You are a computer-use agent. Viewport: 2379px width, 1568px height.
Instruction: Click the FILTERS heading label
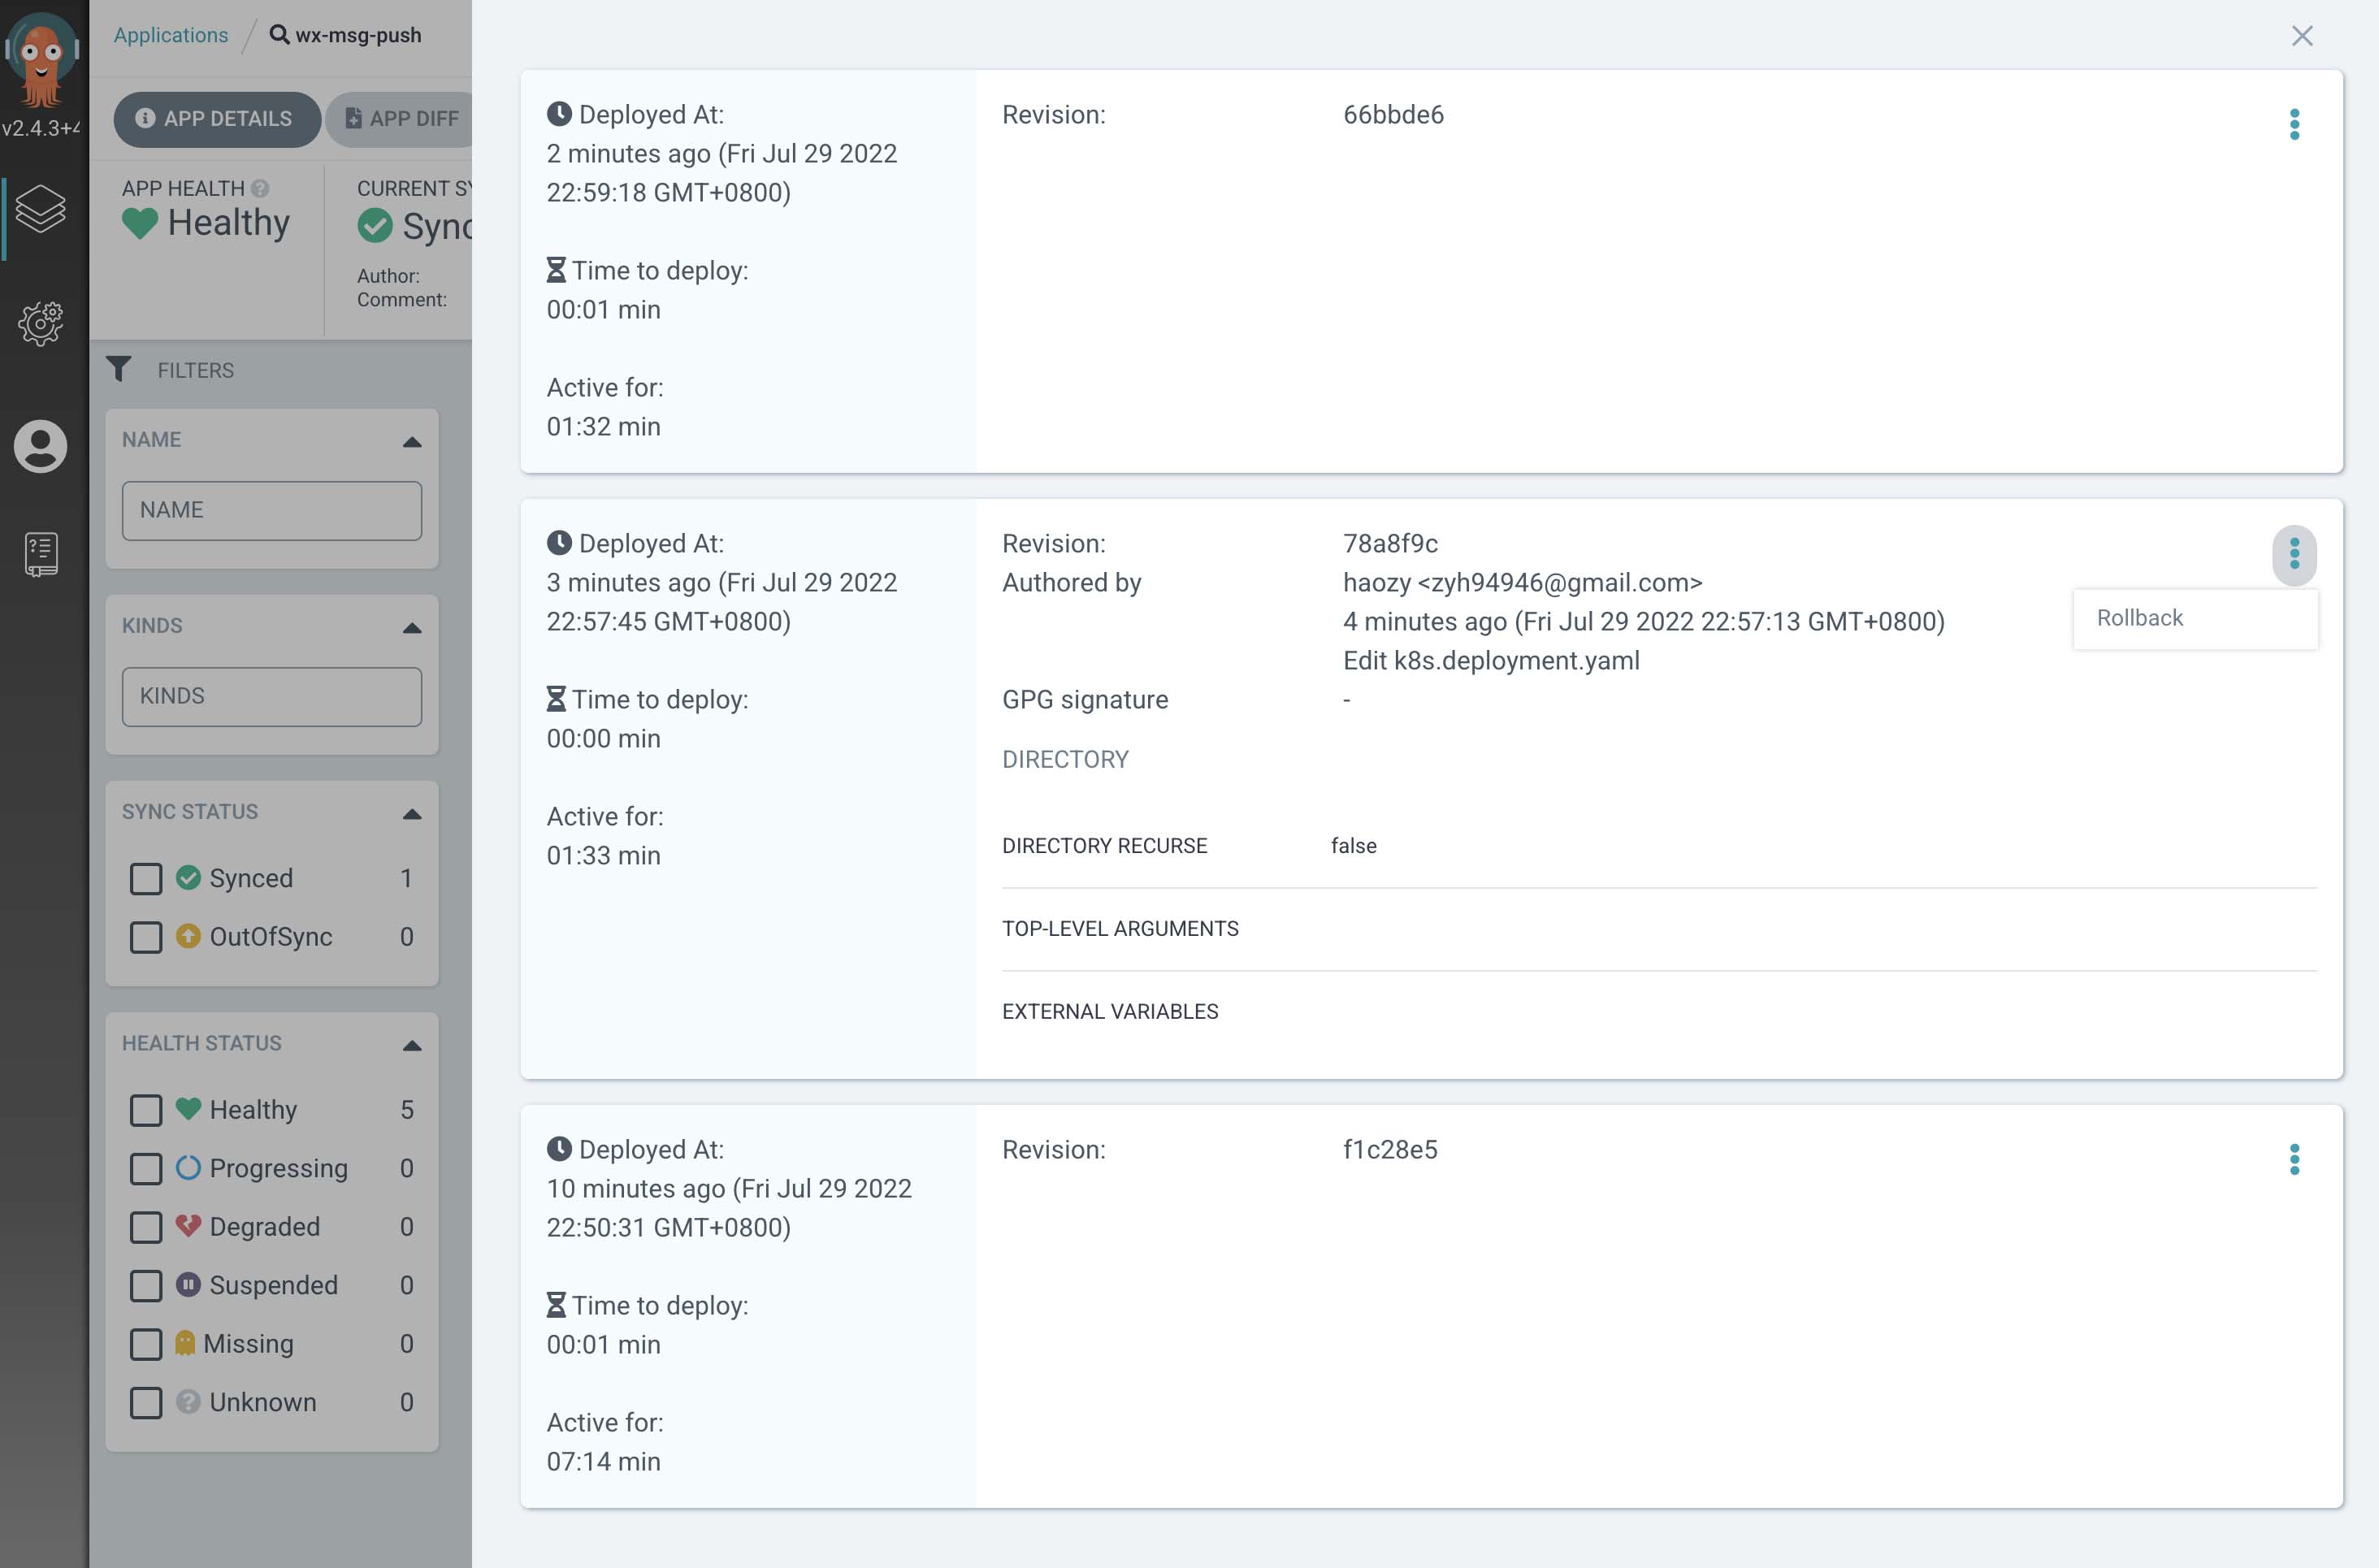pos(195,371)
